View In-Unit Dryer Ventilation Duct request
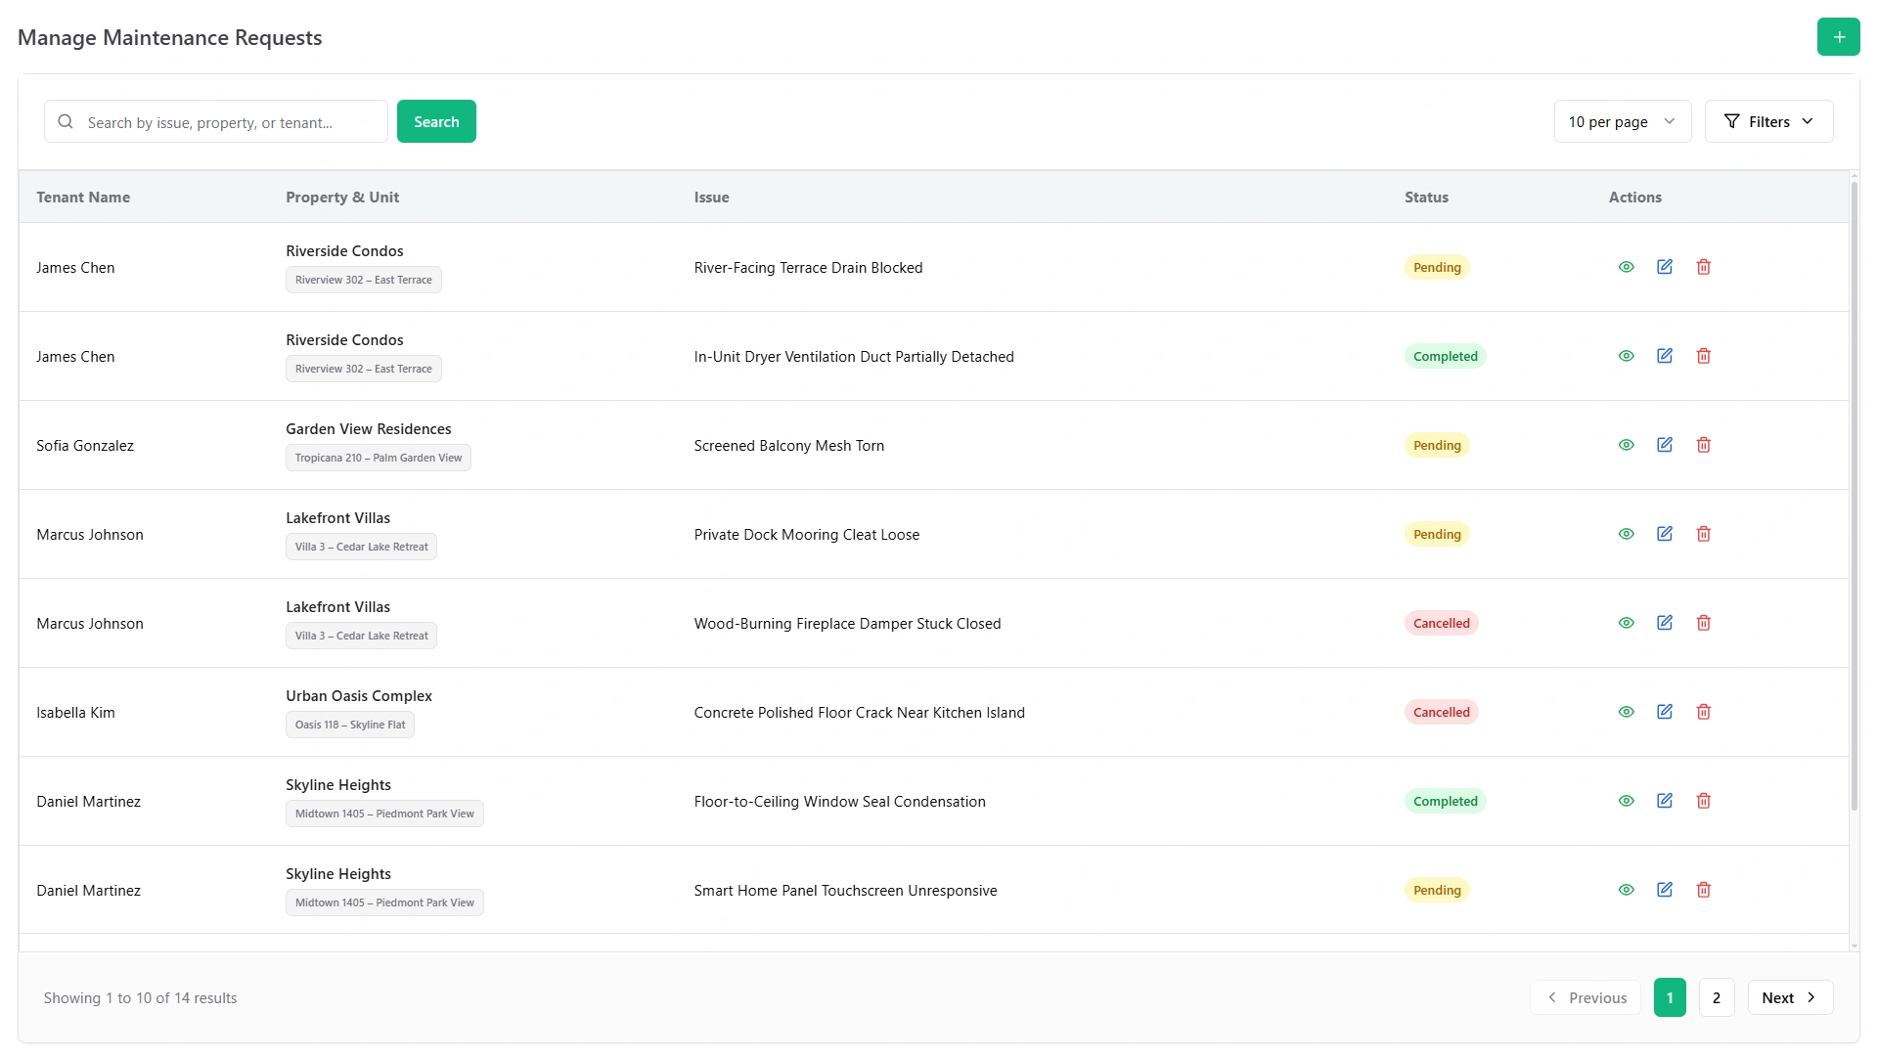 (1626, 356)
